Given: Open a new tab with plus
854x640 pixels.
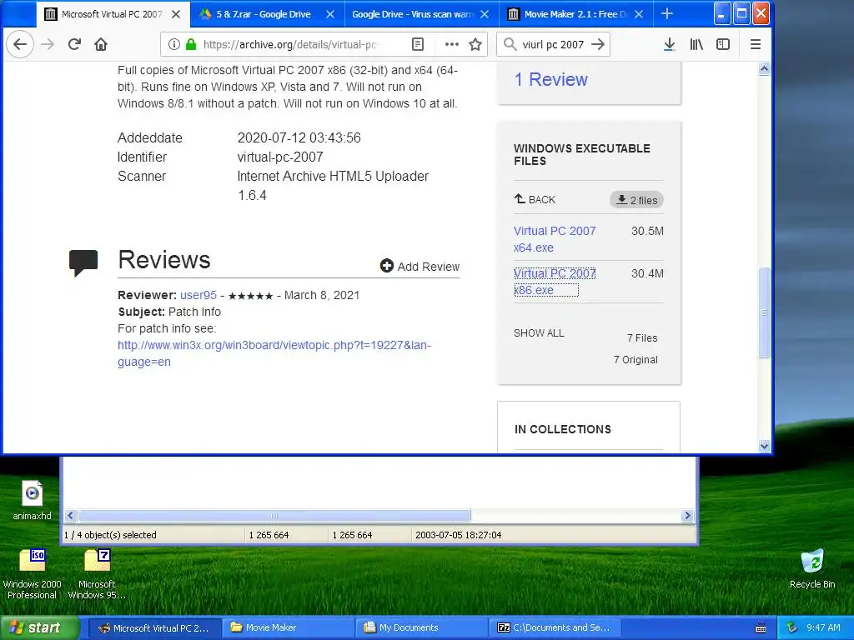Looking at the screenshot, I should [x=667, y=13].
